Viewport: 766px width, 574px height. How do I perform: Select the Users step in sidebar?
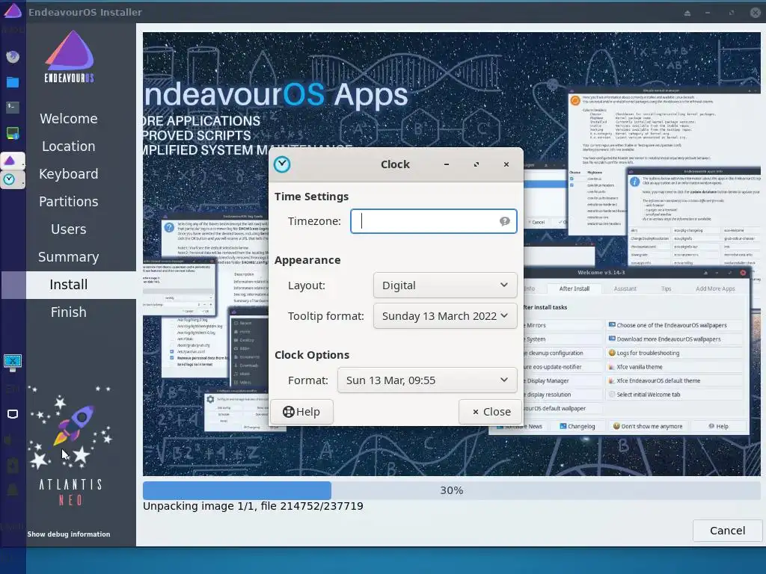[69, 229]
